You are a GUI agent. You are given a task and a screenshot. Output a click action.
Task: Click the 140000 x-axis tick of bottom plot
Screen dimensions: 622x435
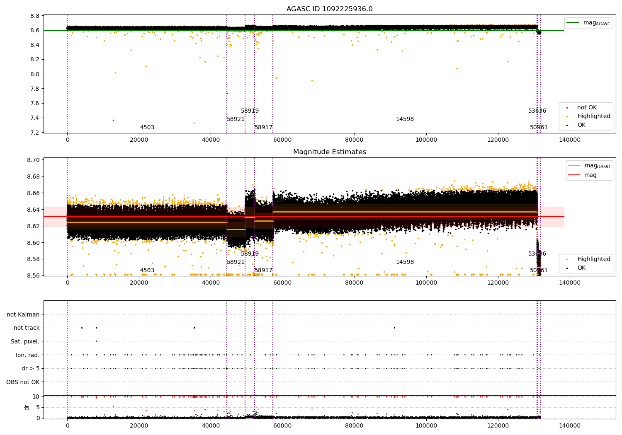(x=570, y=425)
